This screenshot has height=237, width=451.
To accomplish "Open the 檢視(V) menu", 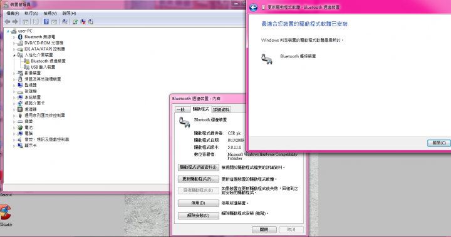I will coord(50,13).
